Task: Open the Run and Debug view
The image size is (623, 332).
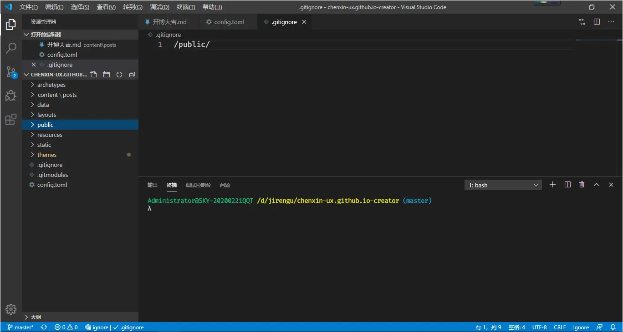Action: [11, 96]
